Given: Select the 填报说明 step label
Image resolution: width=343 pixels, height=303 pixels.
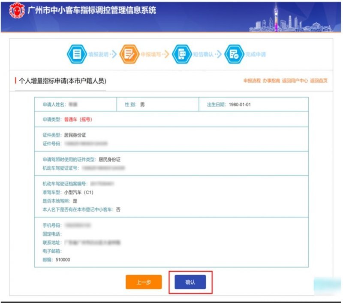Looking at the screenshot, I should pos(98,55).
